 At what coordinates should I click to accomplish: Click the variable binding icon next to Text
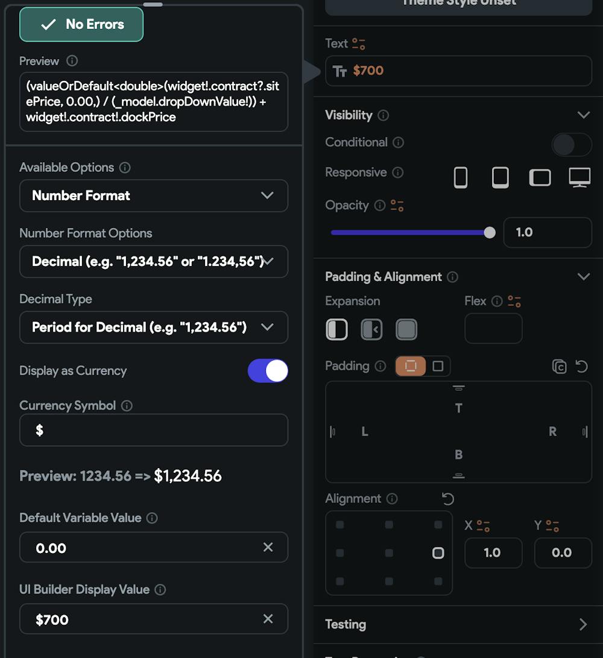click(359, 44)
